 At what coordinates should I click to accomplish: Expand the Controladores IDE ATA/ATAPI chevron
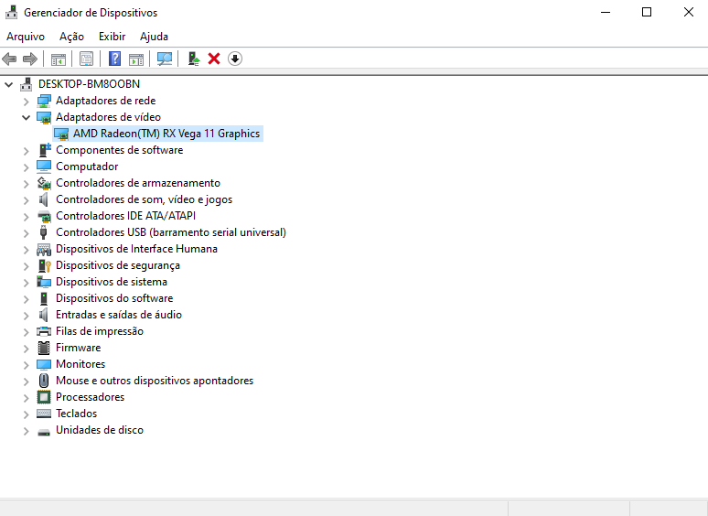[x=27, y=217]
